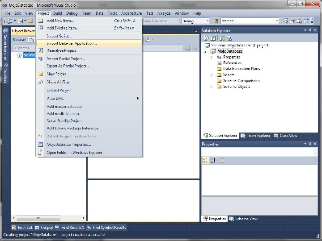Image resolution: width=322 pixels, height=241 pixels.
Task: Click the fourth Solution Explorer toolbar icon
Action: [x=229, y=38]
